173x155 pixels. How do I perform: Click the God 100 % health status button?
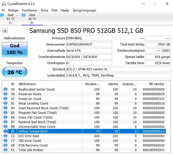(x=15, y=50)
